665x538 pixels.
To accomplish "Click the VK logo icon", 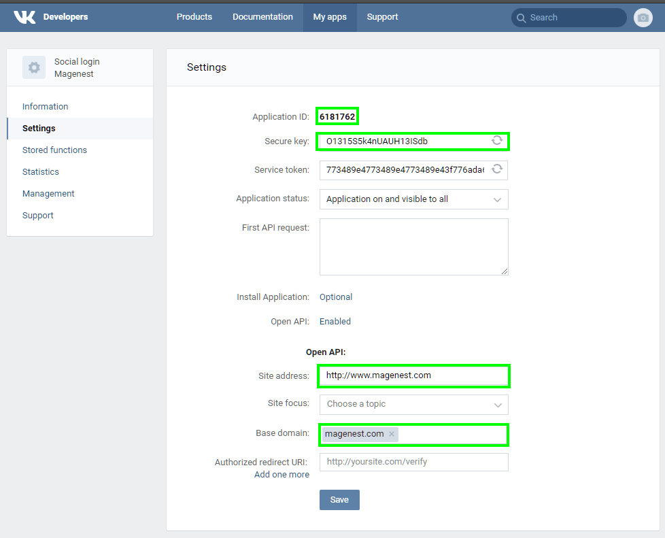I will (x=24, y=17).
